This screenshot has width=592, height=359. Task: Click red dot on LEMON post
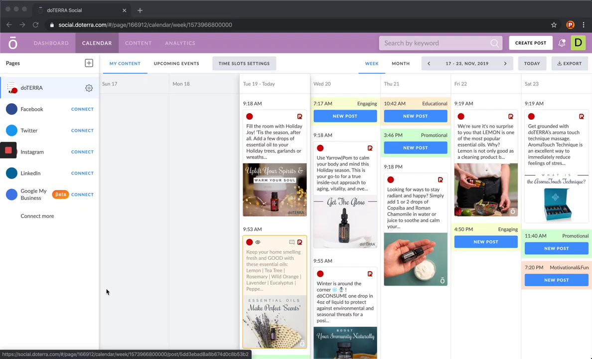coord(461,116)
